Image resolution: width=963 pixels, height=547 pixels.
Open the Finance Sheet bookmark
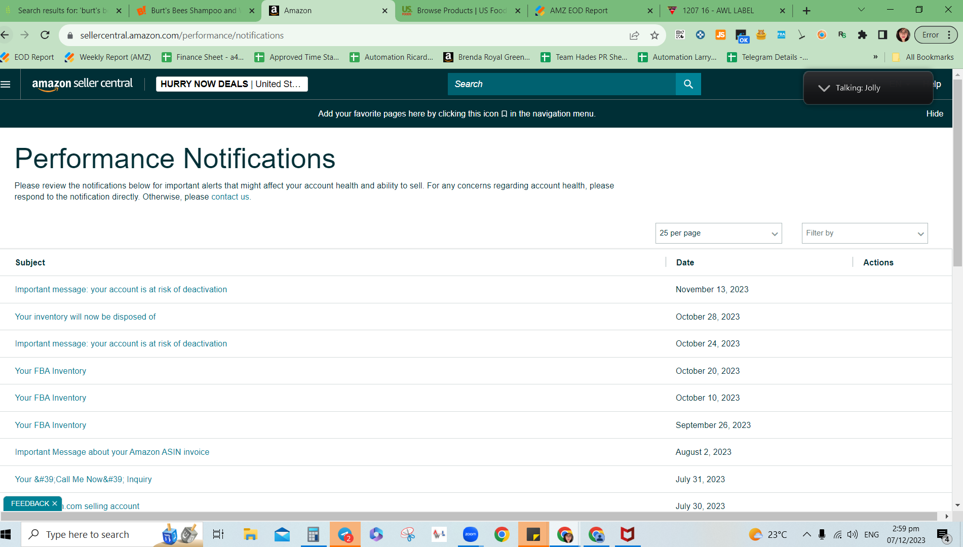(203, 57)
